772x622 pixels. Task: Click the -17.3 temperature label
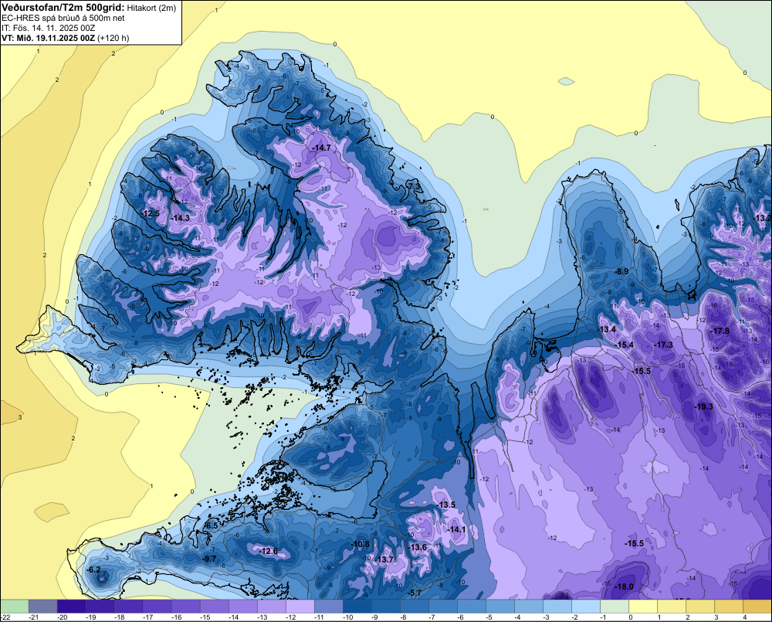coord(663,345)
